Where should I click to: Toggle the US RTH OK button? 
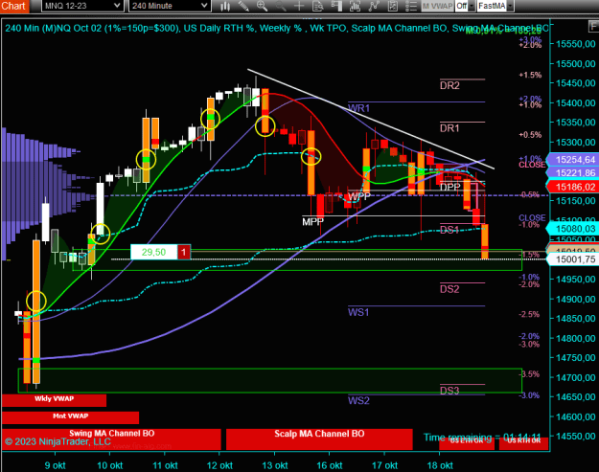(x=524, y=442)
